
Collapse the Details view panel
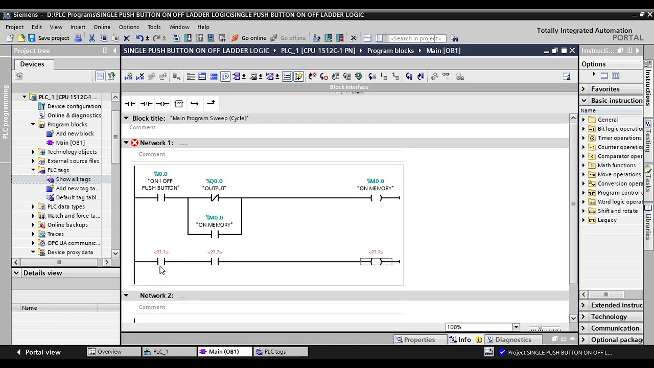pyautogui.click(x=16, y=273)
